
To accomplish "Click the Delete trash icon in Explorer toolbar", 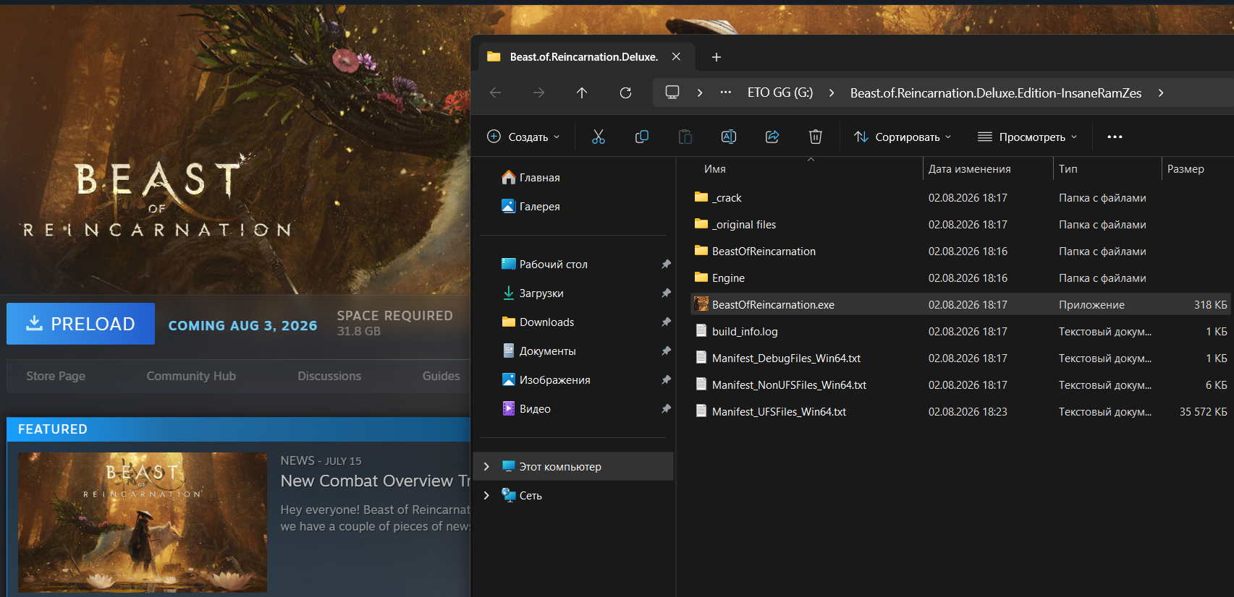I will pyautogui.click(x=816, y=137).
